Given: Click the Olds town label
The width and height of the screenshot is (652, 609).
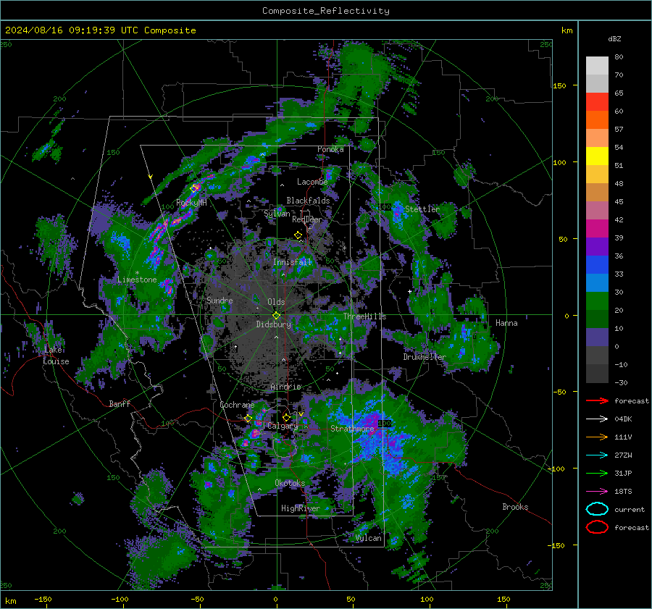Looking at the screenshot, I should [x=276, y=302].
